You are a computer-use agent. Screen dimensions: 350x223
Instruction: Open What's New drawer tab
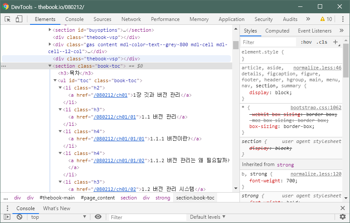[x=57, y=208]
